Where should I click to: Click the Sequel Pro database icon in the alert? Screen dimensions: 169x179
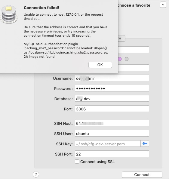tap(9, 14)
